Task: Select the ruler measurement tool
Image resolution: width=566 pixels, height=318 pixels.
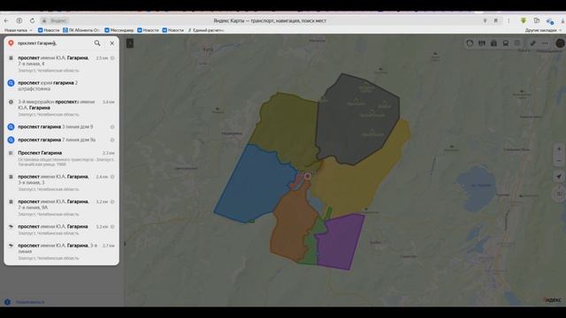Action: (532, 43)
